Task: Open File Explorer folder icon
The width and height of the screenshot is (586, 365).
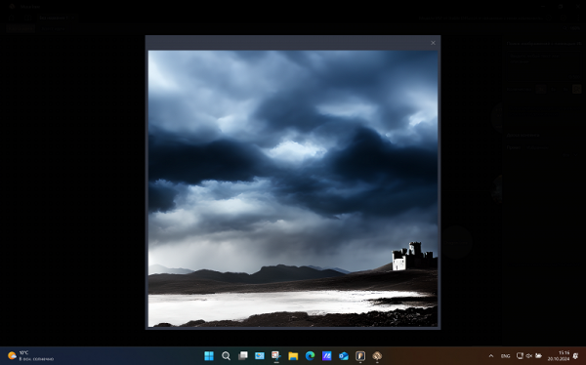Action: [x=293, y=355]
